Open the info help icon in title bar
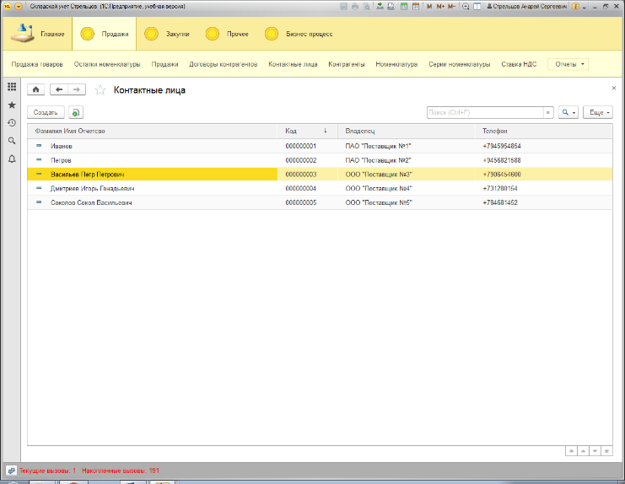The image size is (625, 484). 575,7
